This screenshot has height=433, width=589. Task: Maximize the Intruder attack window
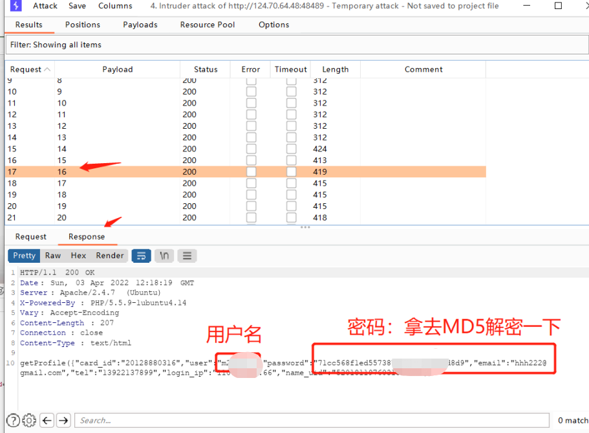coord(558,6)
